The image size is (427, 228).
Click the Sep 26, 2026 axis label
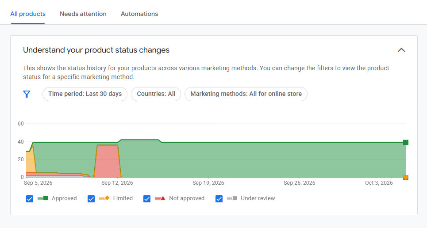pos(299,183)
